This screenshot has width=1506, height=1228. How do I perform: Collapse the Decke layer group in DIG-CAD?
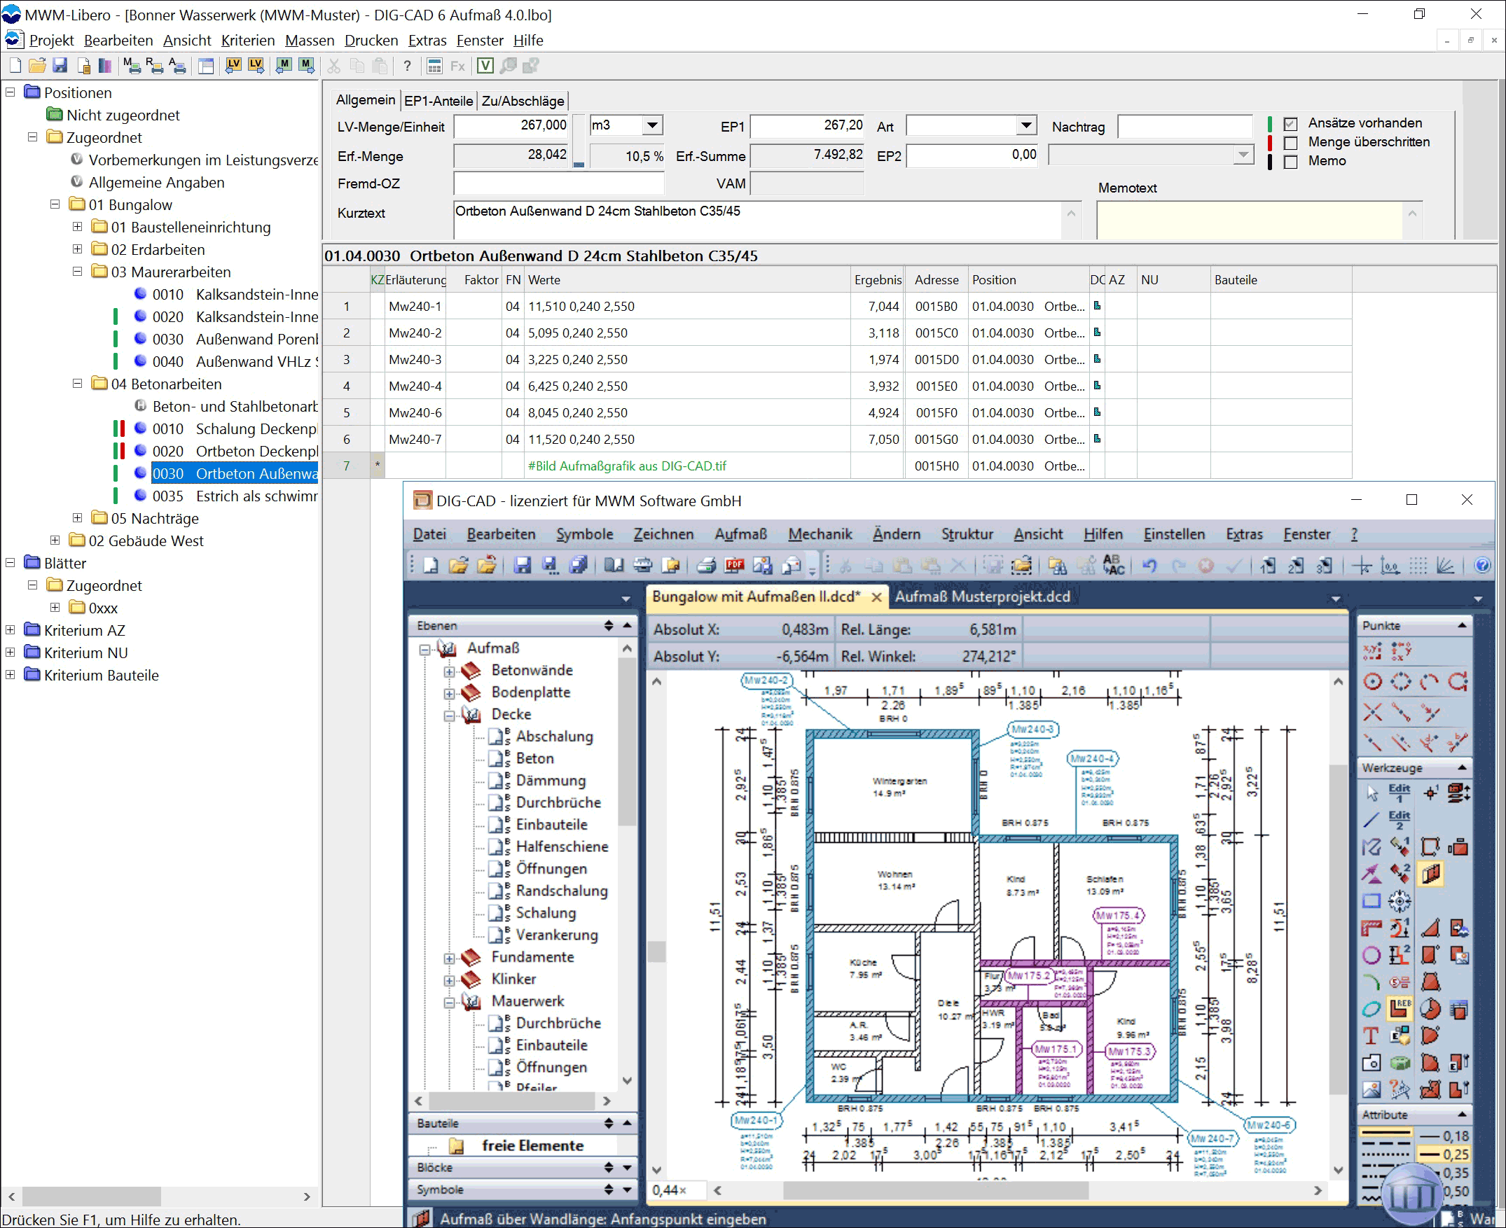point(450,715)
